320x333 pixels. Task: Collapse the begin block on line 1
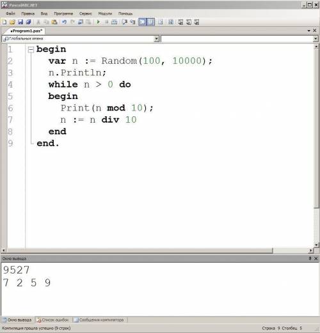[31, 50]
